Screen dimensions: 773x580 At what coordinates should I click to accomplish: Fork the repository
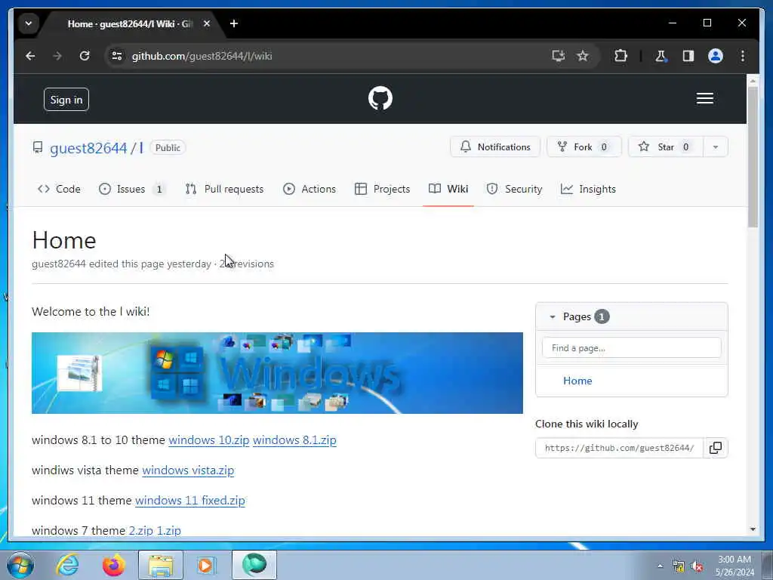coord(584,147)
